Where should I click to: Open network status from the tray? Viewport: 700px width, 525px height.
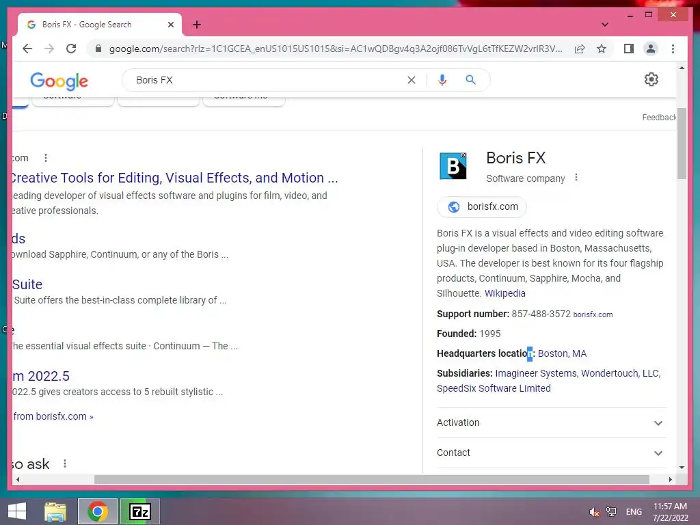(x=610, y=512)
